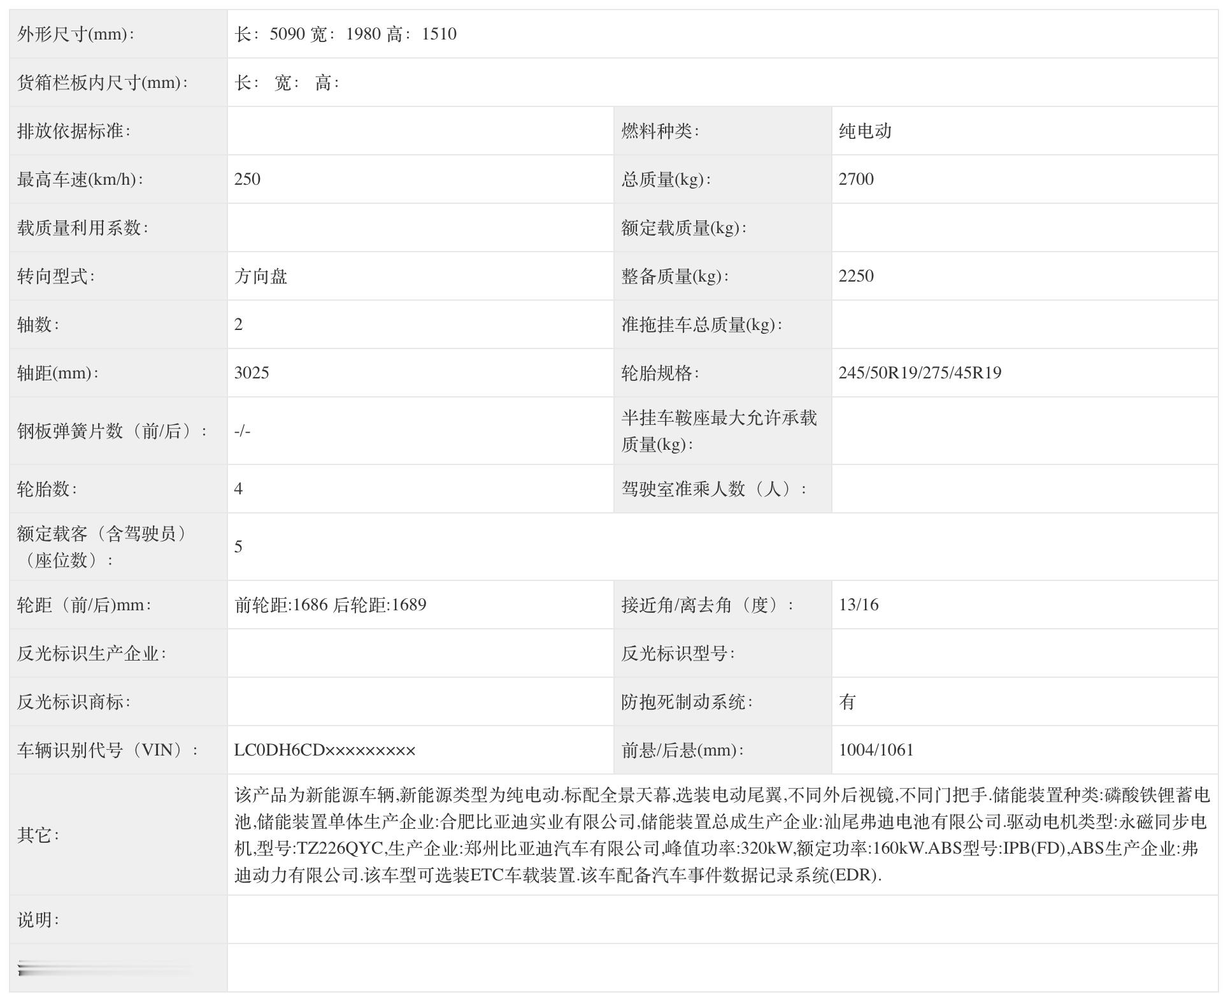Click the 轮距（前/后)mm label
This screenshot has width=1228, height=1004.
pos(83,605)
